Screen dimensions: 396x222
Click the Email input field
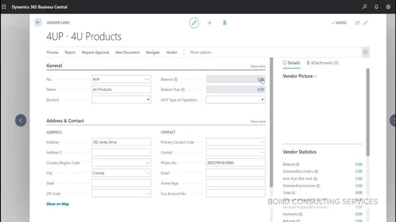236,173
